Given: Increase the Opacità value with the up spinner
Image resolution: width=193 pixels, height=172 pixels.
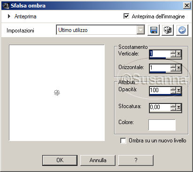Looking at the screenshot, I should point(173,88).
